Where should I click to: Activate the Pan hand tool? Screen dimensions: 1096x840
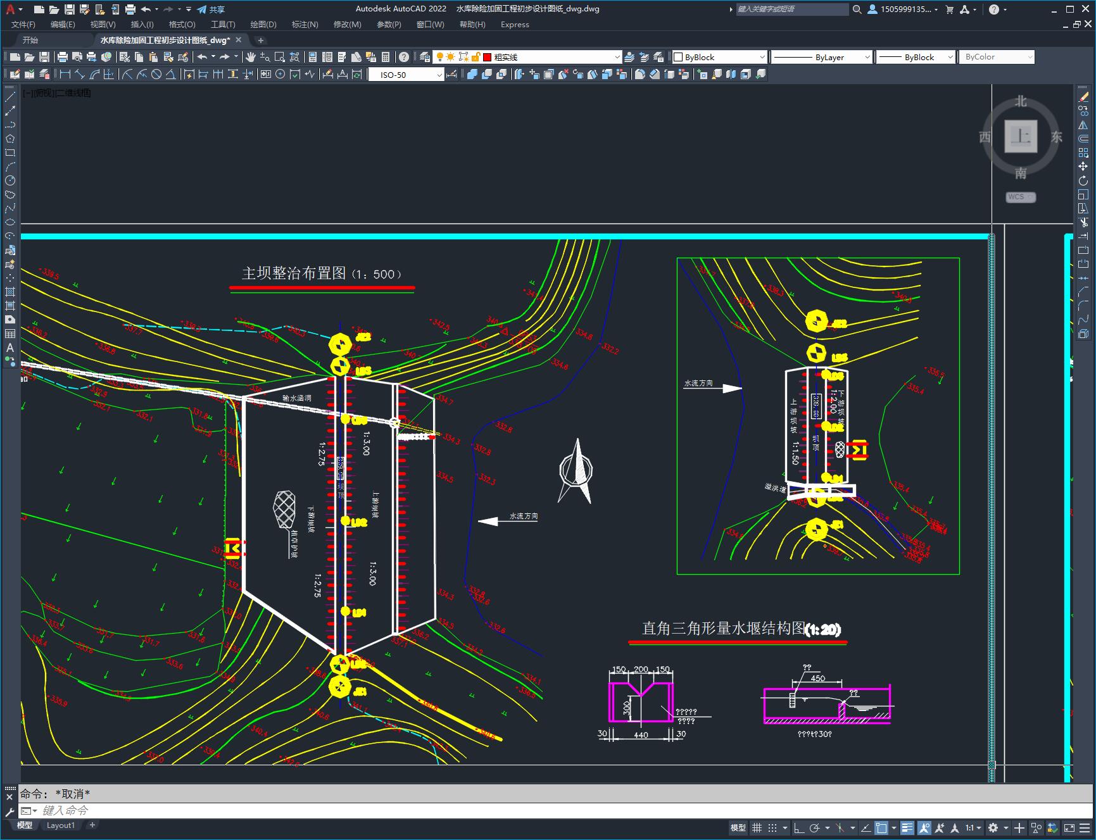[x=251, y=57]
